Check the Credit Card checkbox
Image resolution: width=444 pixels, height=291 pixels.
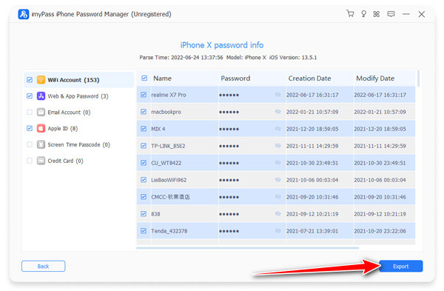click(x=30, y=161)
